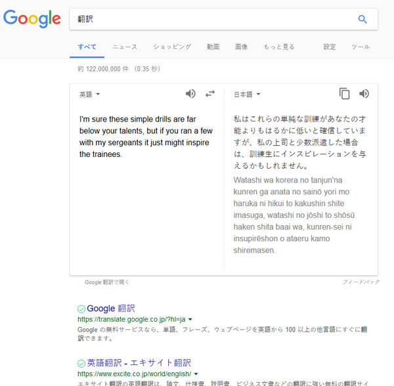Click the 約 122,000,000 件 result count
This screenshot has width=394, height=386.
(x=119, y=69)
